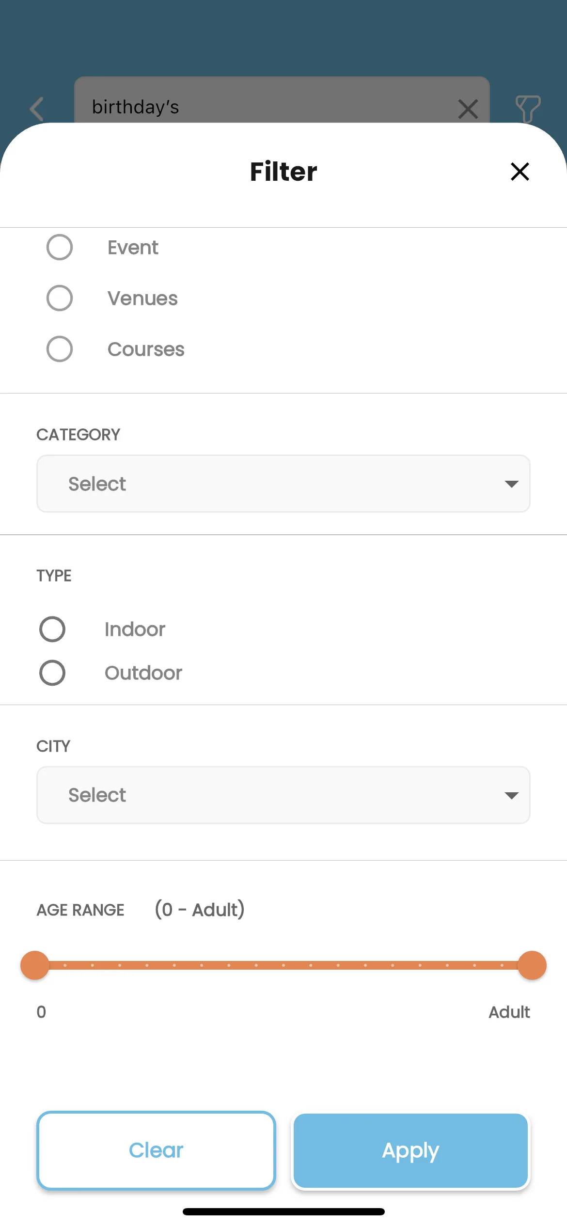This screenshot has height=1227, width=567.
Task: Click the right Adult slider handle
Action: (532, 965)
